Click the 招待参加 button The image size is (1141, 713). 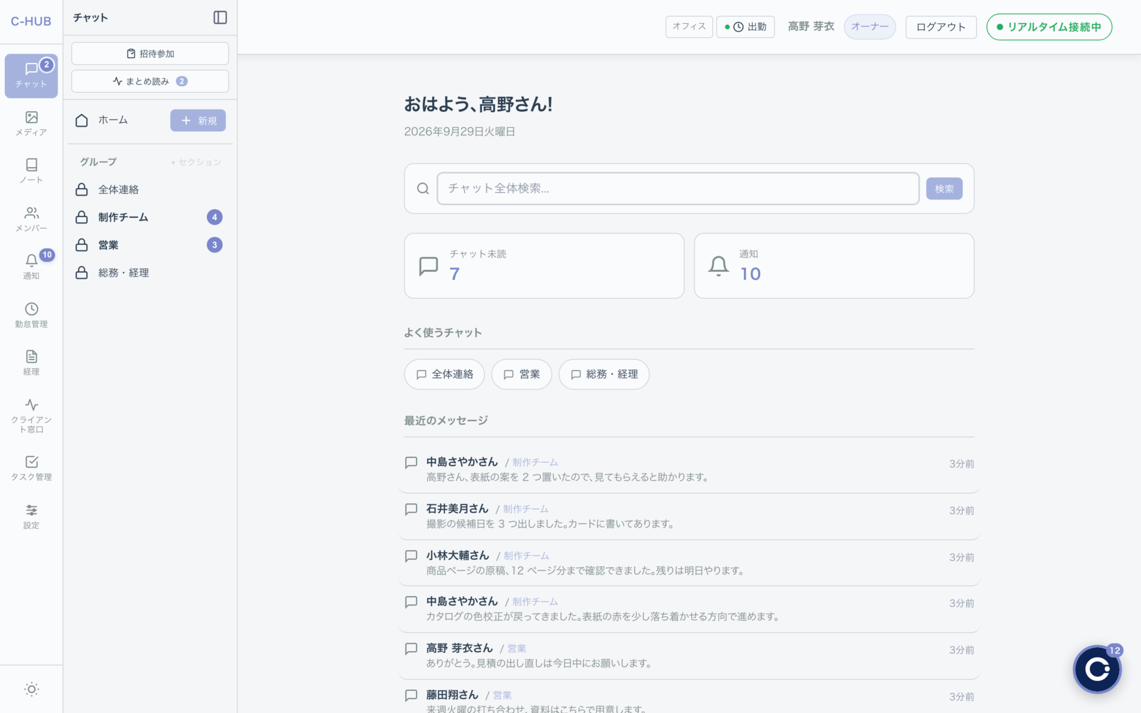click(x=150, y=53)
